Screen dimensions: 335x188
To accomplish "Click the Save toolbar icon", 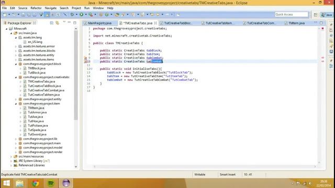I will click(x=23, y=15).
